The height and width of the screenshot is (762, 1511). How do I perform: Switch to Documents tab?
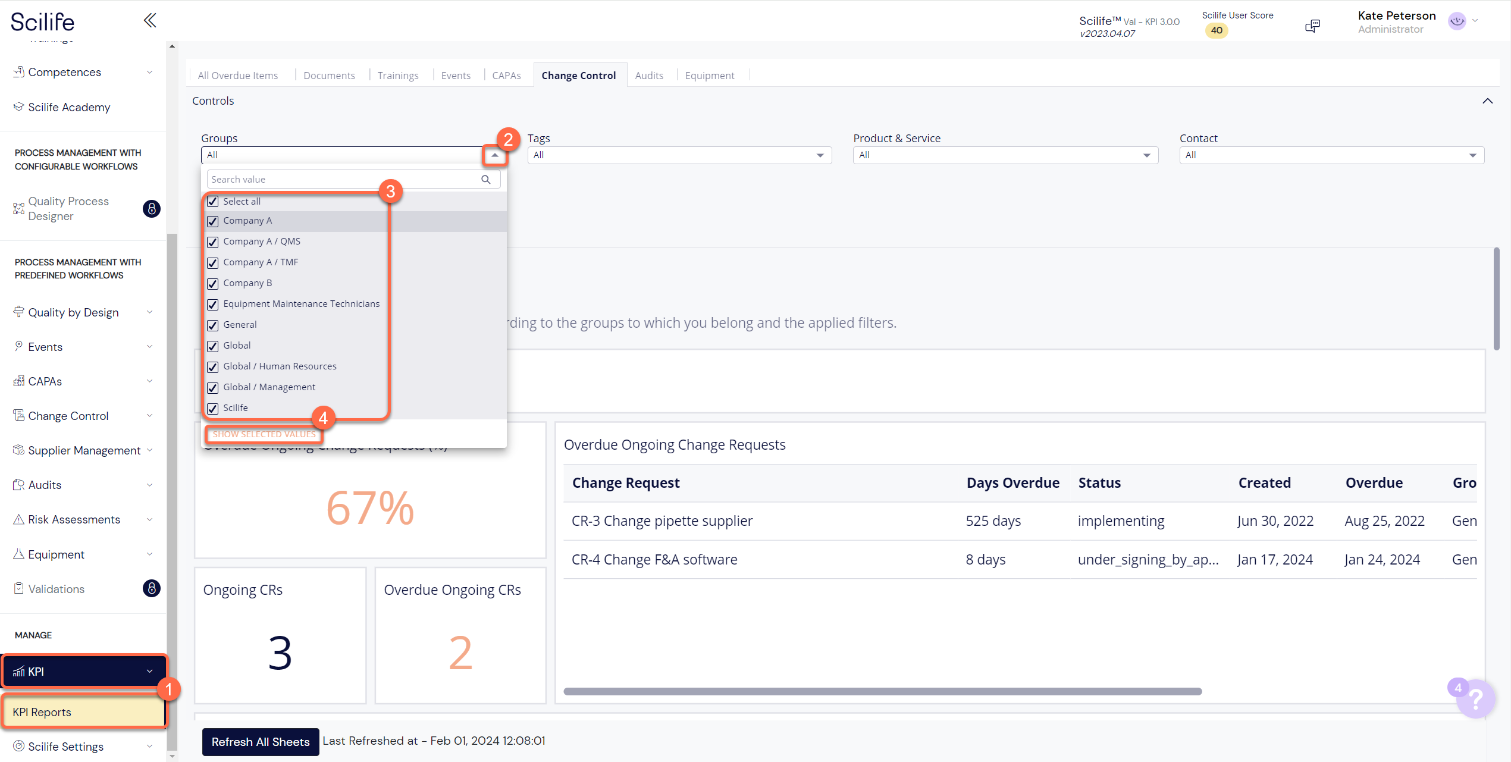pyautogui.click(x=329, y=76)
